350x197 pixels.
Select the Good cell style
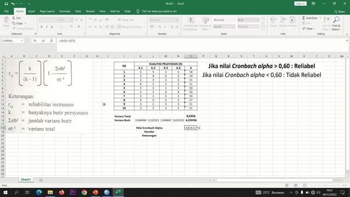click(x=224, y=26)
